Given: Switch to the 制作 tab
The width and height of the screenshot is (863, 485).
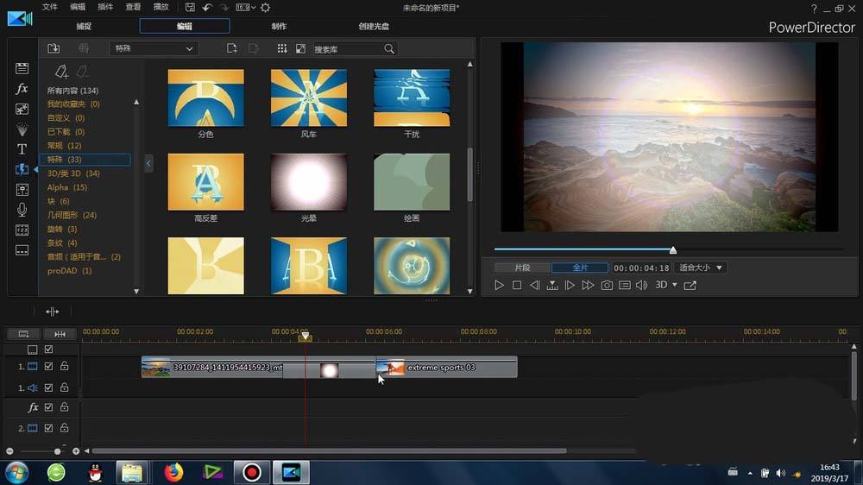Looking at the screenshot, I should point(279,26).
